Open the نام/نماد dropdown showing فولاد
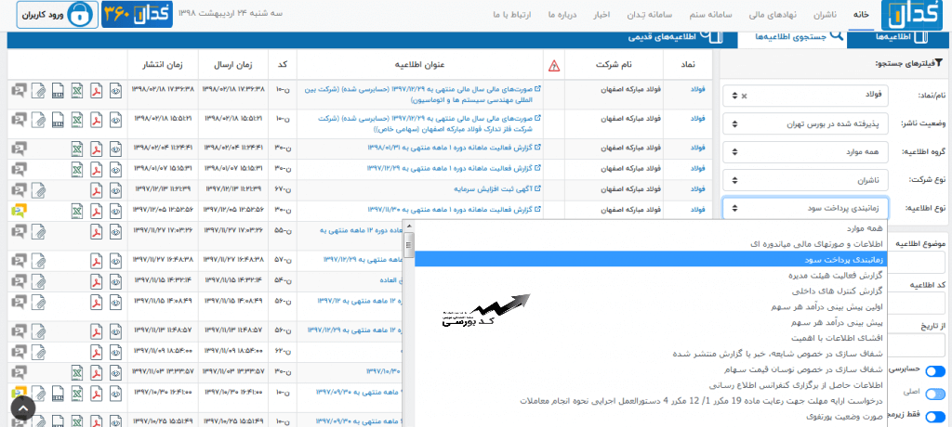This screenshot has width=952, height=427. [x=805, y=96]
